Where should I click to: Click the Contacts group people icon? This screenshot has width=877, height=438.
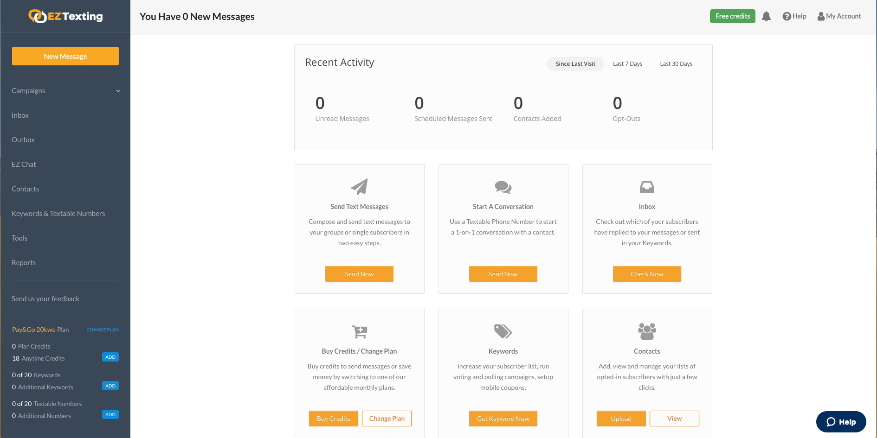pos(647,331)
